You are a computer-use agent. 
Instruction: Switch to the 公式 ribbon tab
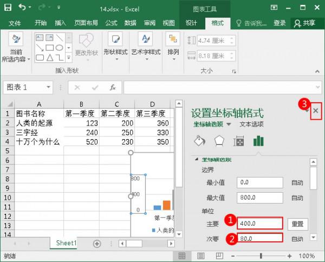click(x=111, y=23)
